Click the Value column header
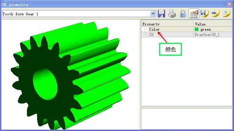 (x=213, y=24)
